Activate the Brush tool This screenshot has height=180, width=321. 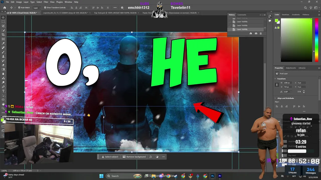click(x=3, y=52)
